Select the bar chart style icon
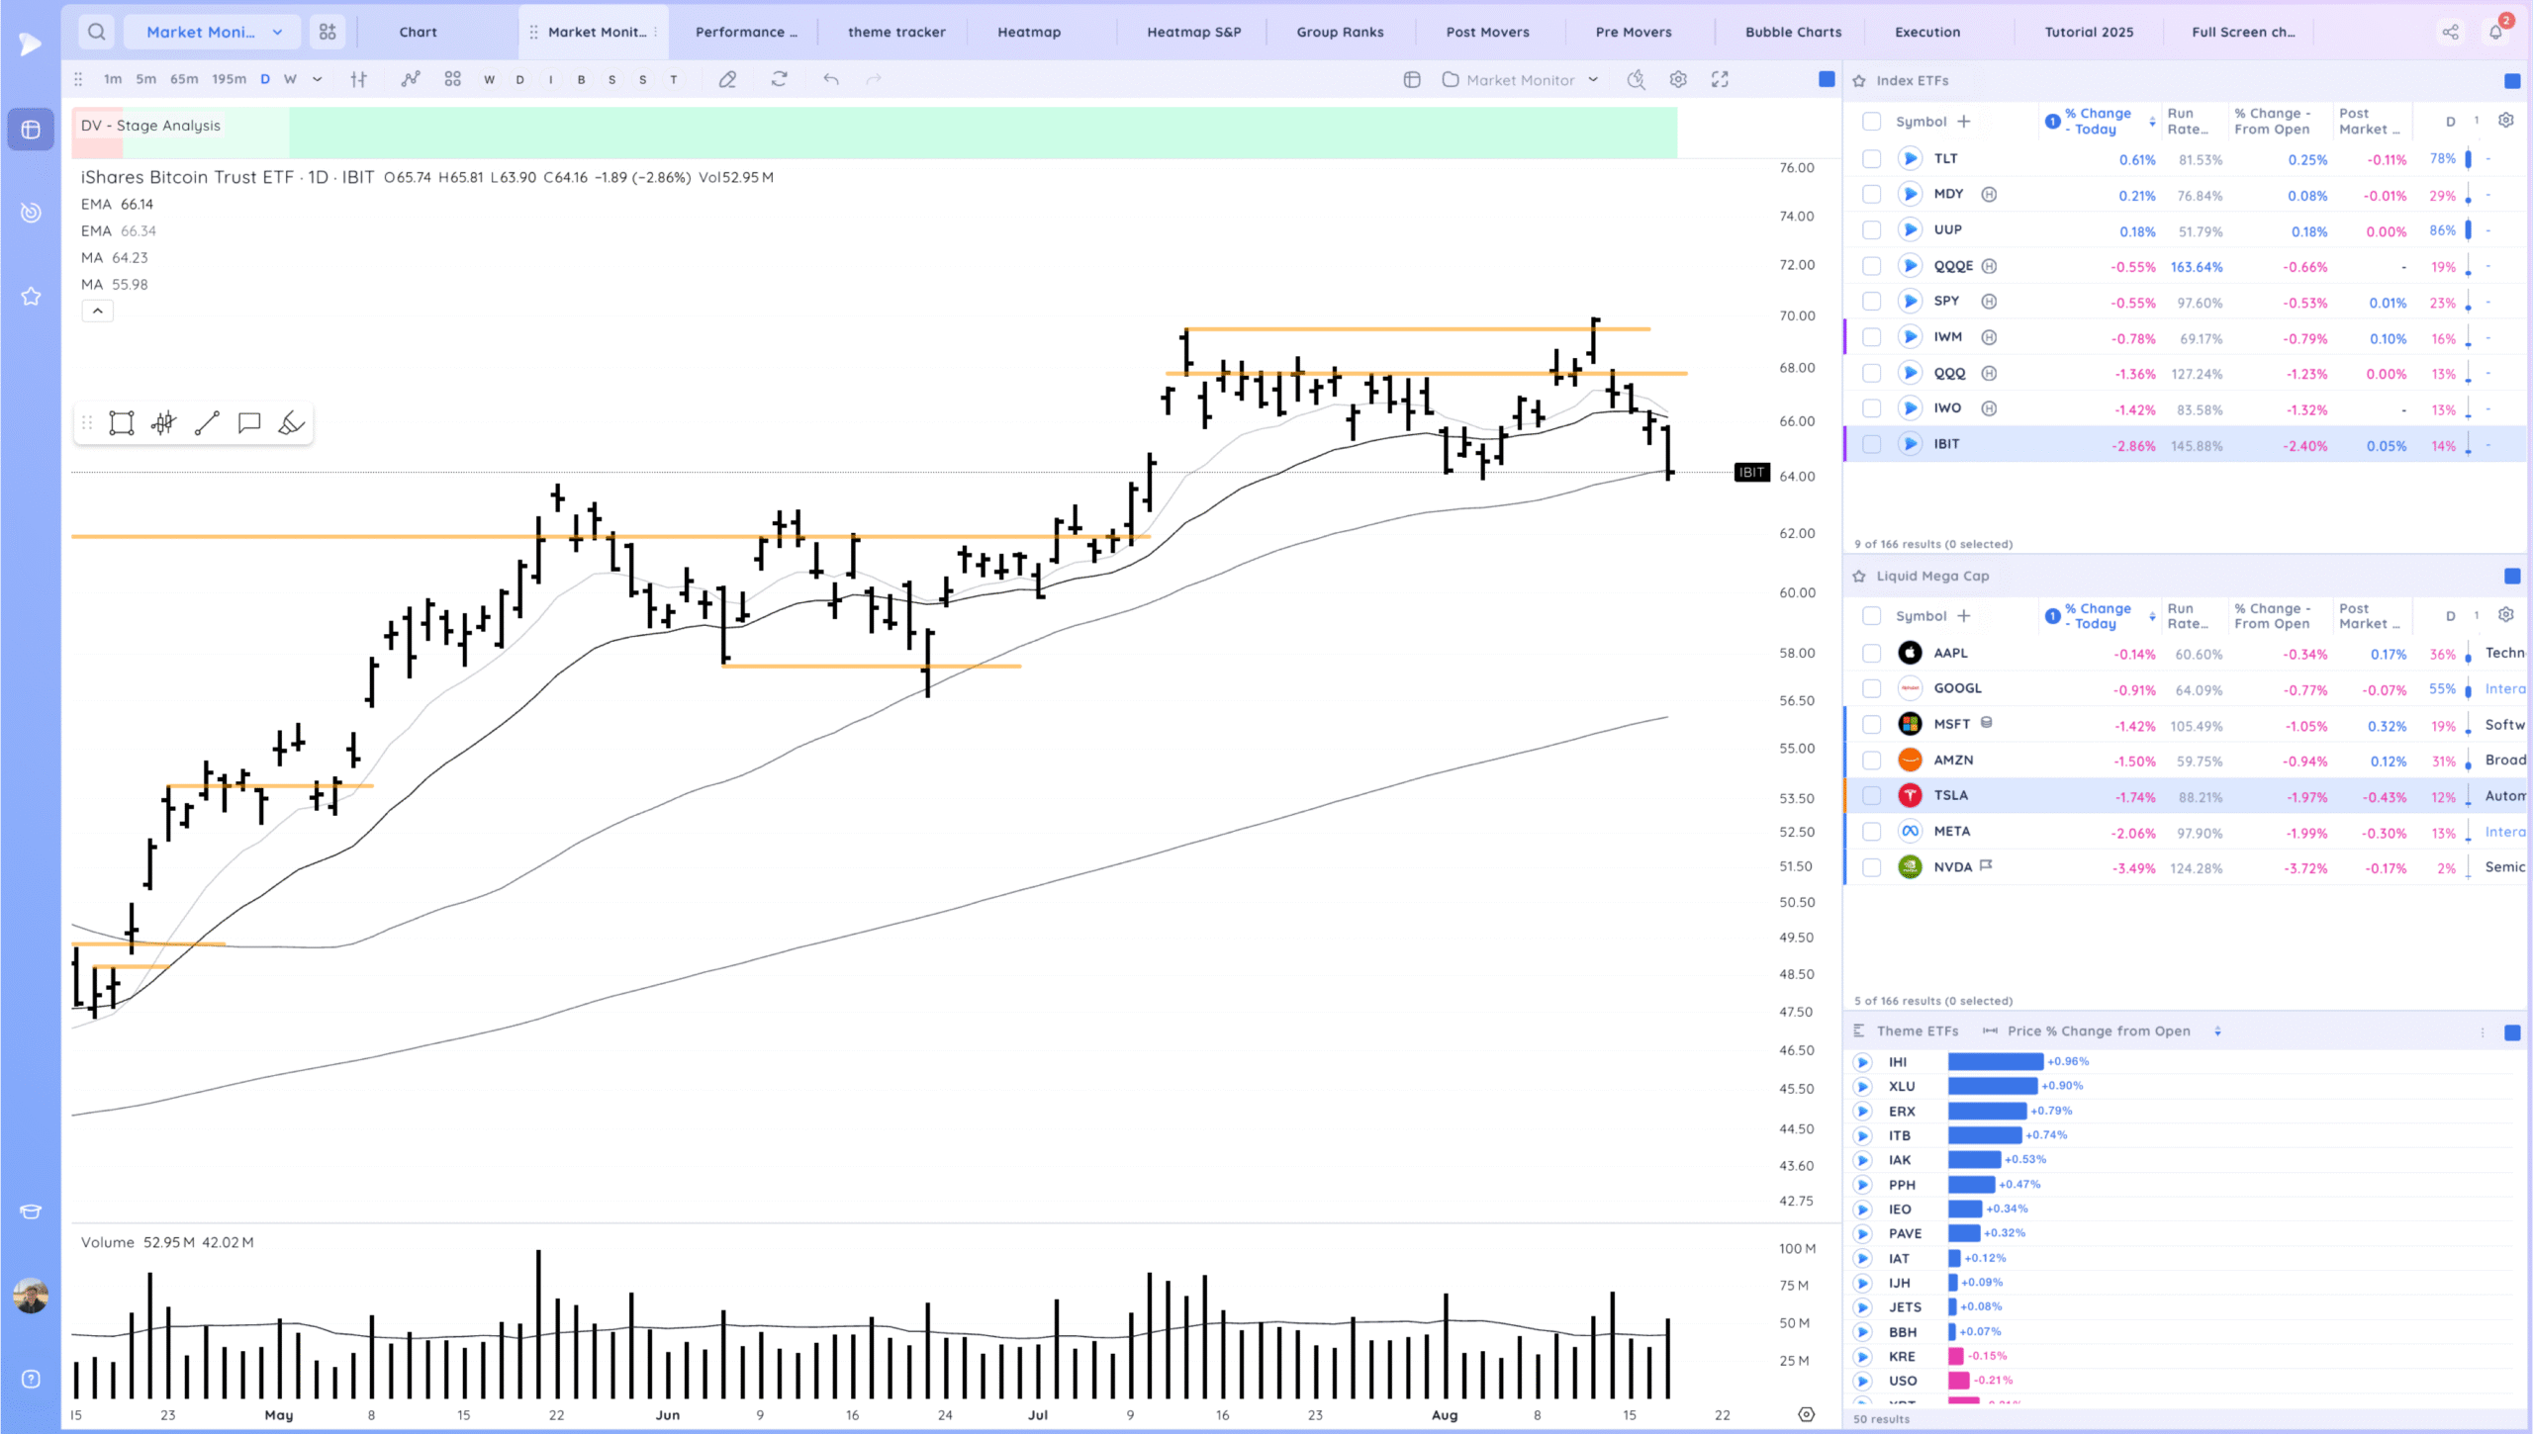Image resolution: width=2533 pixels, height=1434 pixels. pyautogui.click(x=358, y=79)
